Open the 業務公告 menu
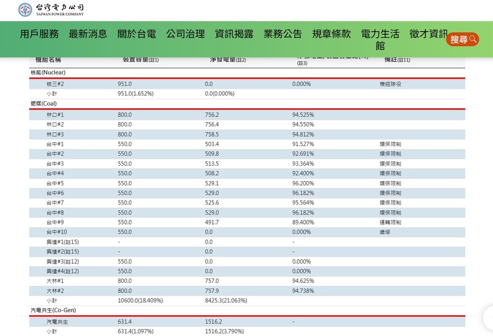This screenshot has width=493, height=336. pos(283,34)
